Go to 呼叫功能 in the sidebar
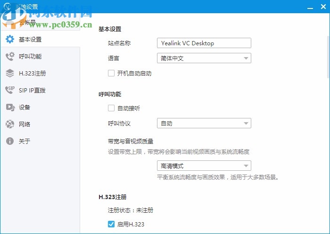The image size is (330, 234). [40, 56]
